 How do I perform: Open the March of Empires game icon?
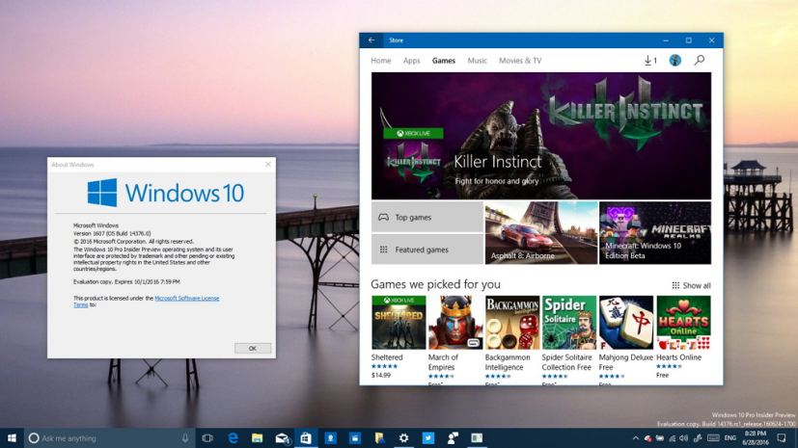tap(455, 323)
